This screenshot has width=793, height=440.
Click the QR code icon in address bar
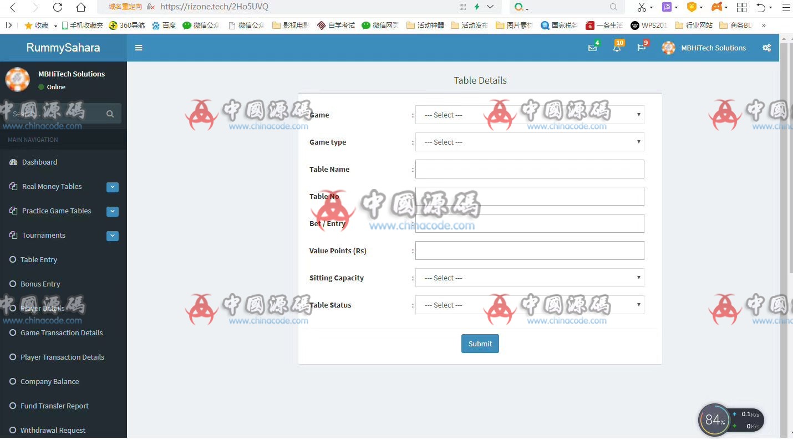pos(463,7)
